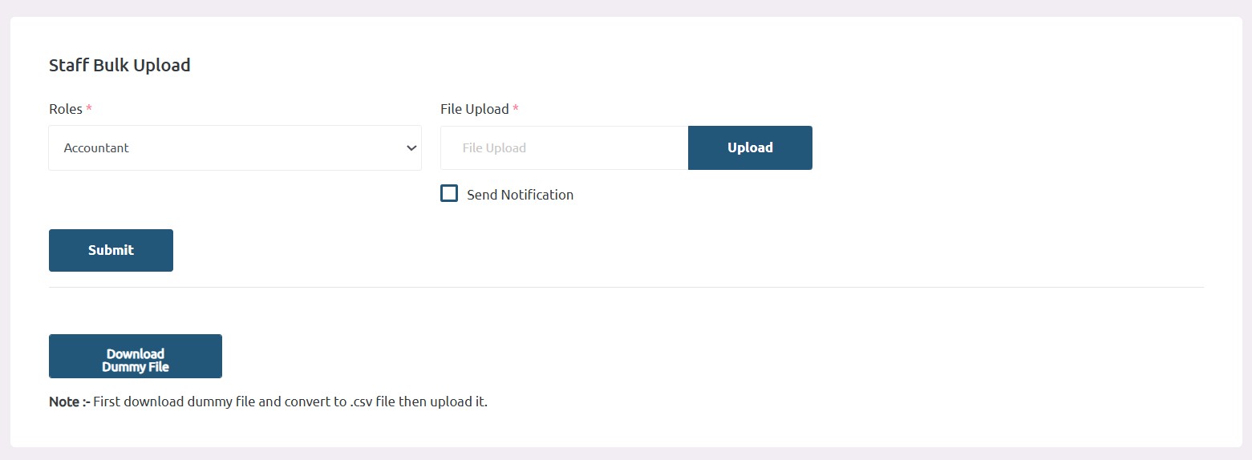Click the bold Note prefix text
The height and width of the screenshot is (460, 1252).
[69, 401]
